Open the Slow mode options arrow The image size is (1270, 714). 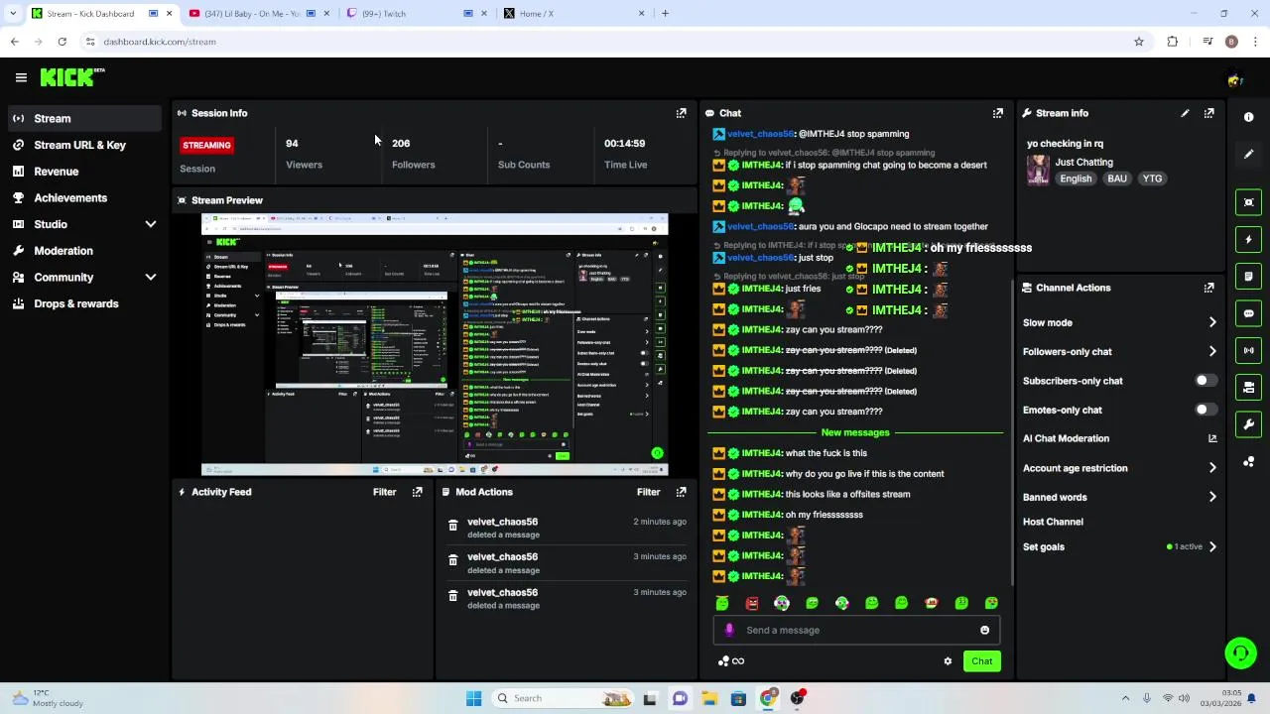coord(1212,322)
